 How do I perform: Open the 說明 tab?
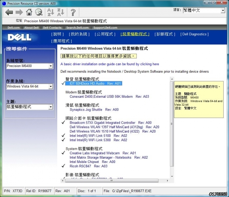pos(57,34)
